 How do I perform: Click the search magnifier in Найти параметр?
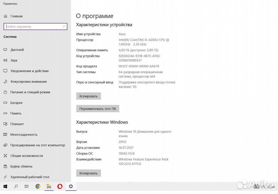(x=64, y=27)
